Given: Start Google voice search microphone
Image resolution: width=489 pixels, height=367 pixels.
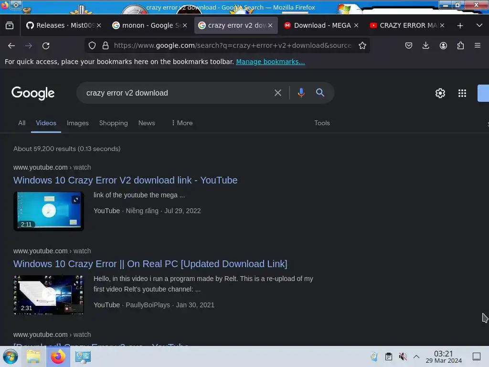Looking at the screenshot, I should click(x=301, y=93).
